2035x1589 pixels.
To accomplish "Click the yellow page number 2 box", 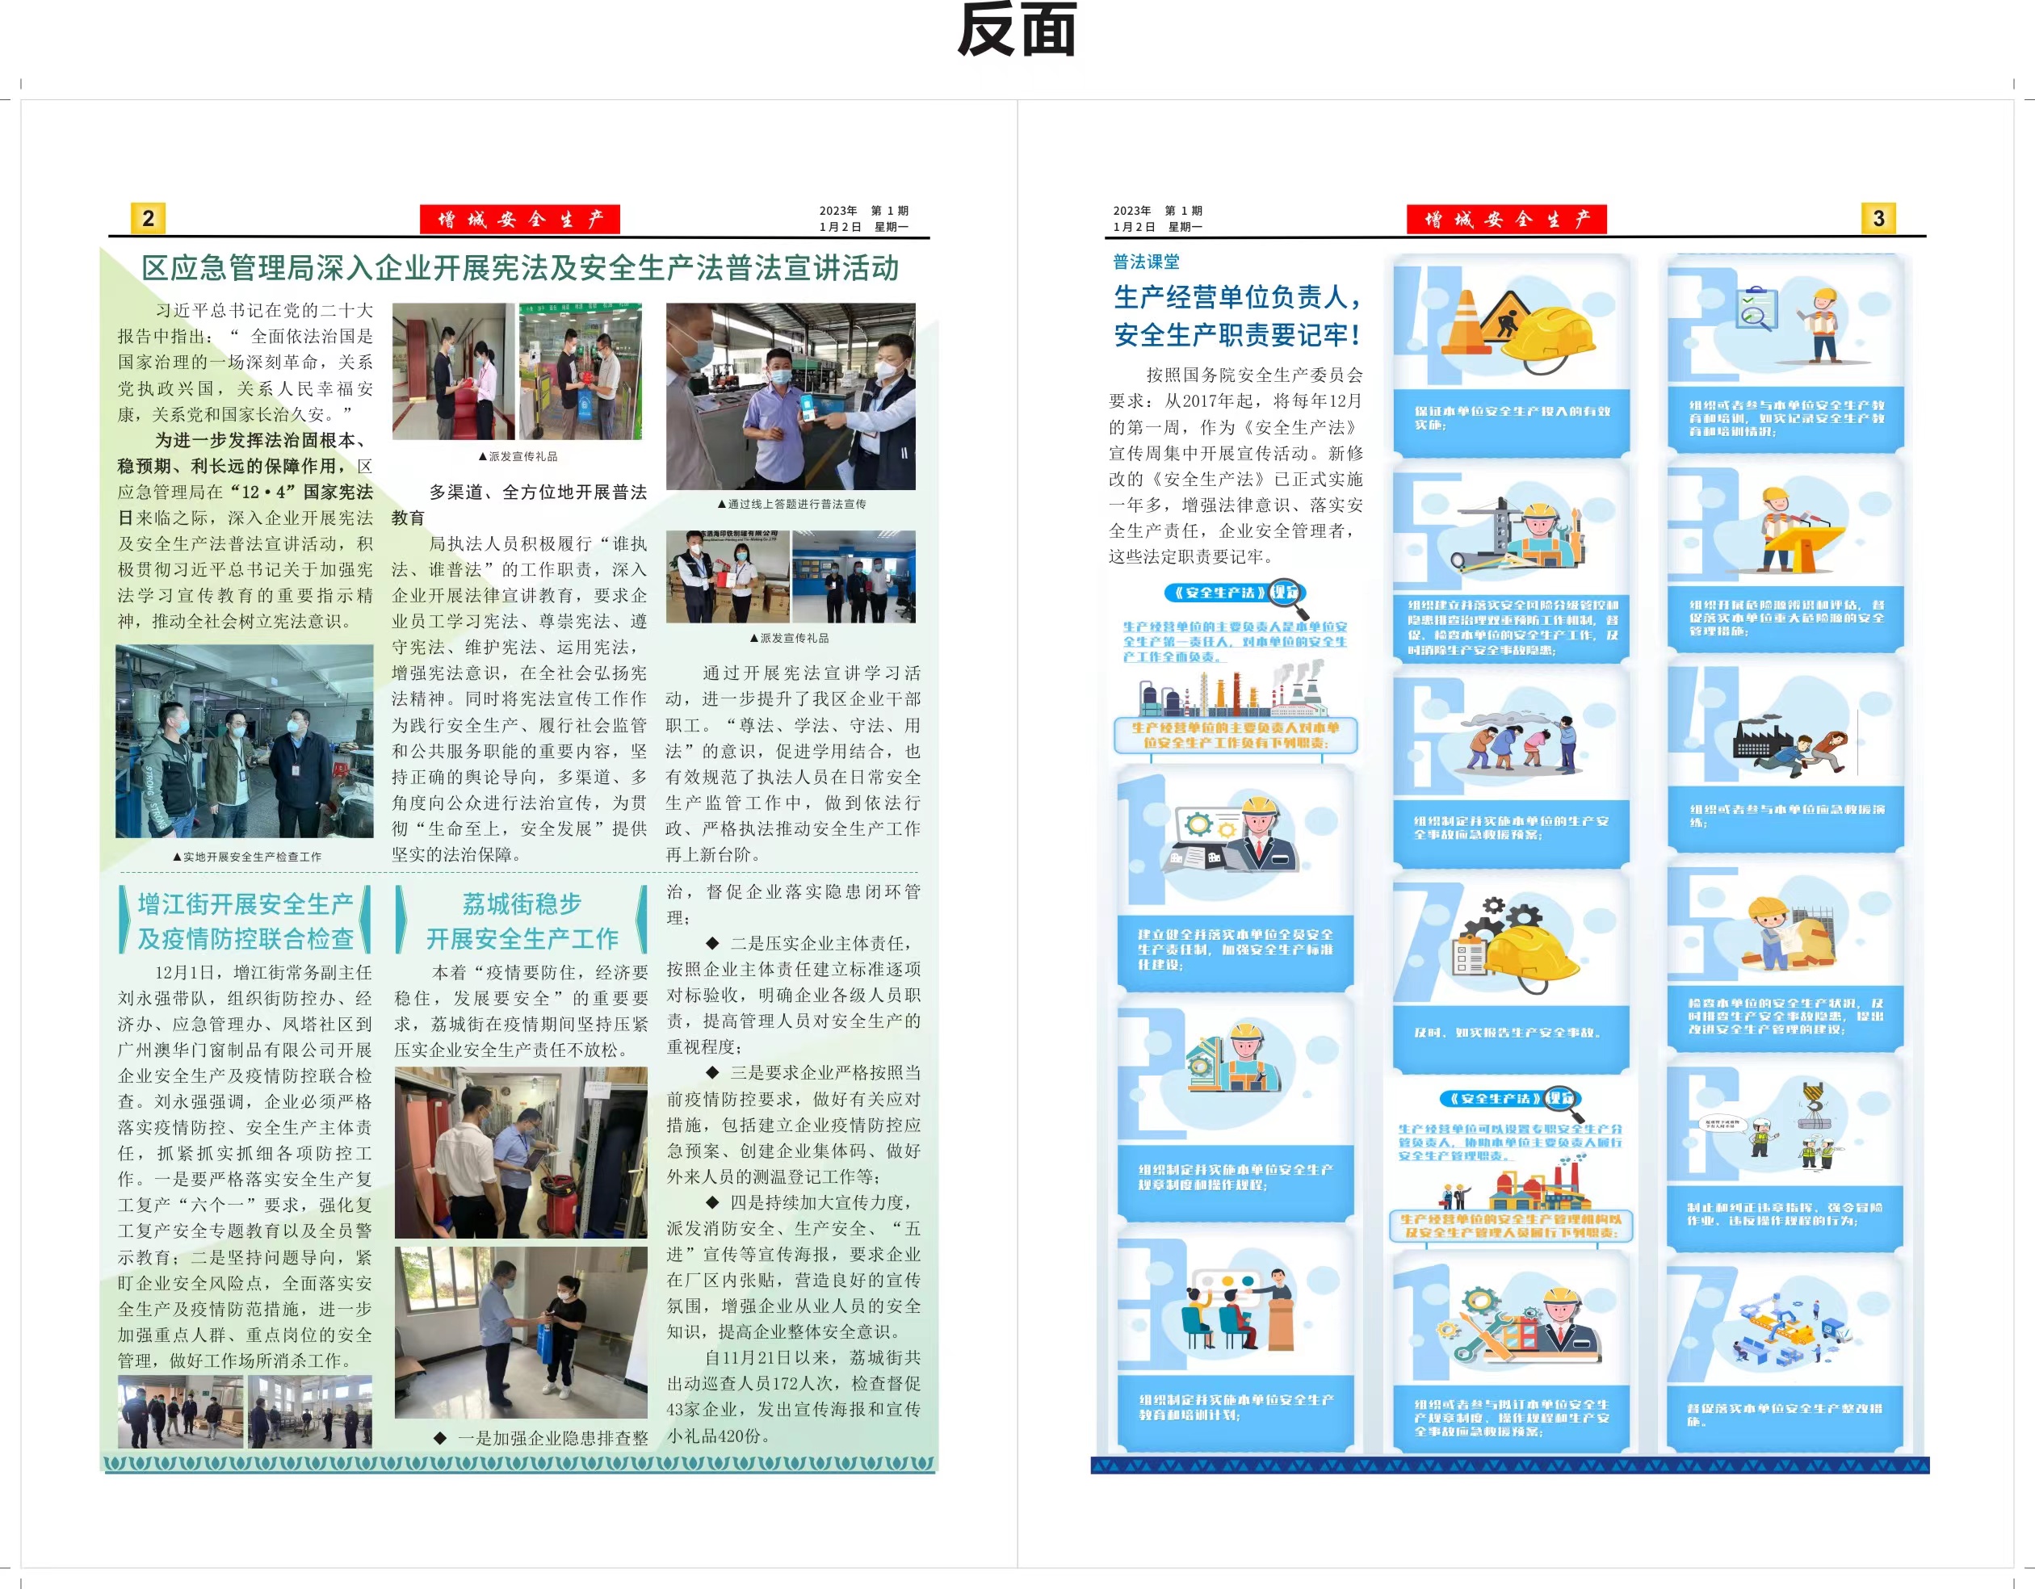I will point(148,218).
